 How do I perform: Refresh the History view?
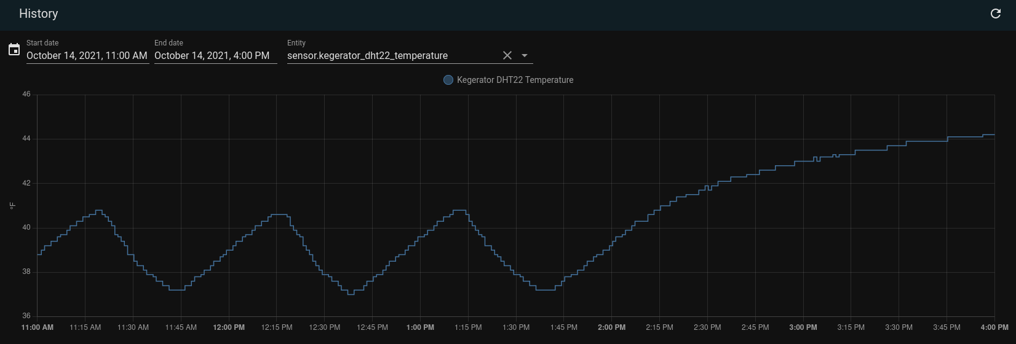pos(996,14)
